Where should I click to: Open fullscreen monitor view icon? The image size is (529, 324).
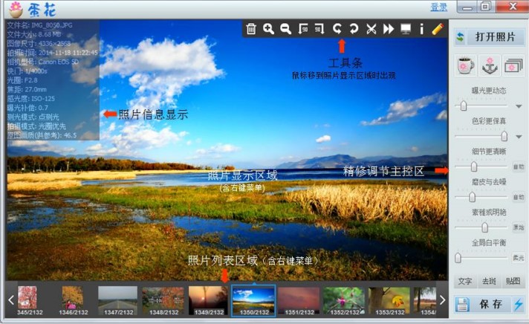(406, 29)
